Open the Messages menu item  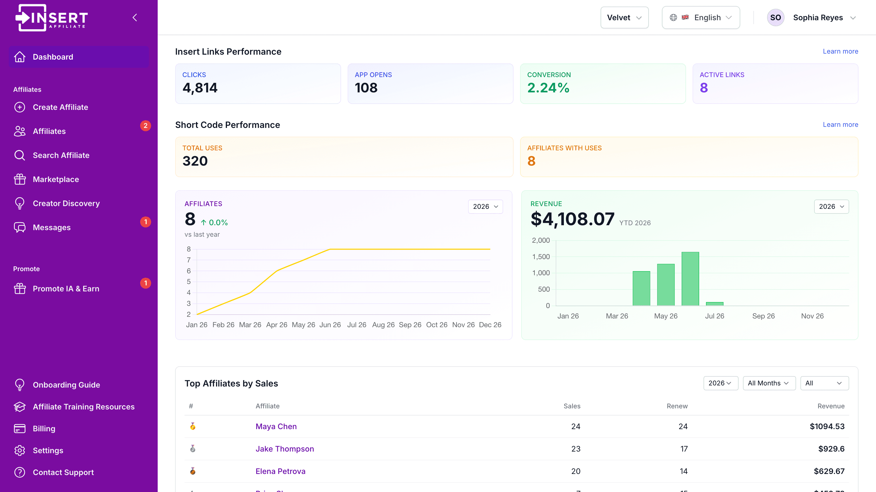(x=79, y=227)
